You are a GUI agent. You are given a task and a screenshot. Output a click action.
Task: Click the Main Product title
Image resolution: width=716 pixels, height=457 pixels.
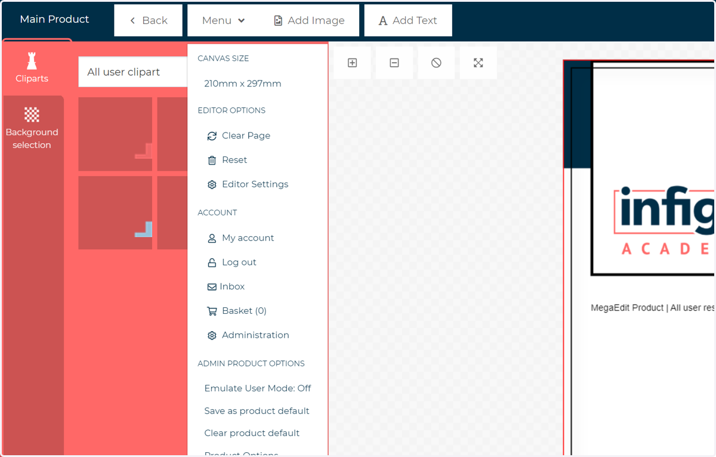[x=54, y=19]
